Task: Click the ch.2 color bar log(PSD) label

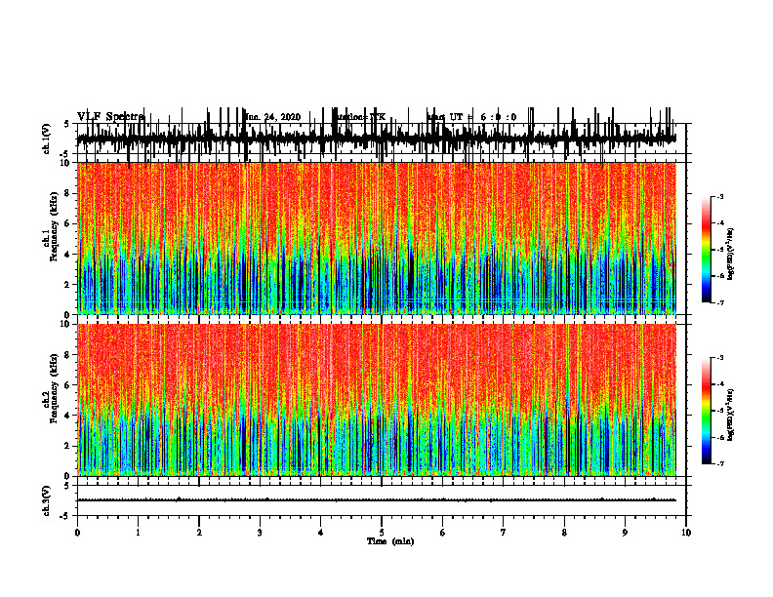Action: (x=731, y=414)
